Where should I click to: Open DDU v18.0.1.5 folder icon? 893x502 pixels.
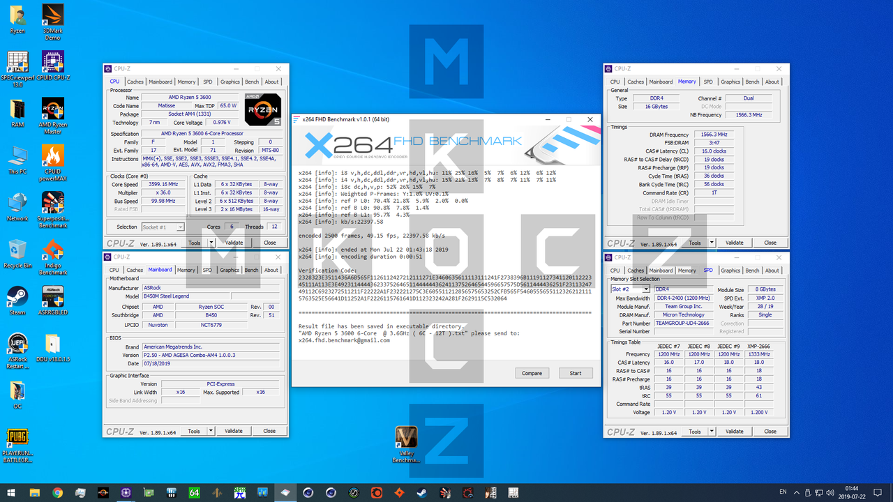(x=53, y=349)
